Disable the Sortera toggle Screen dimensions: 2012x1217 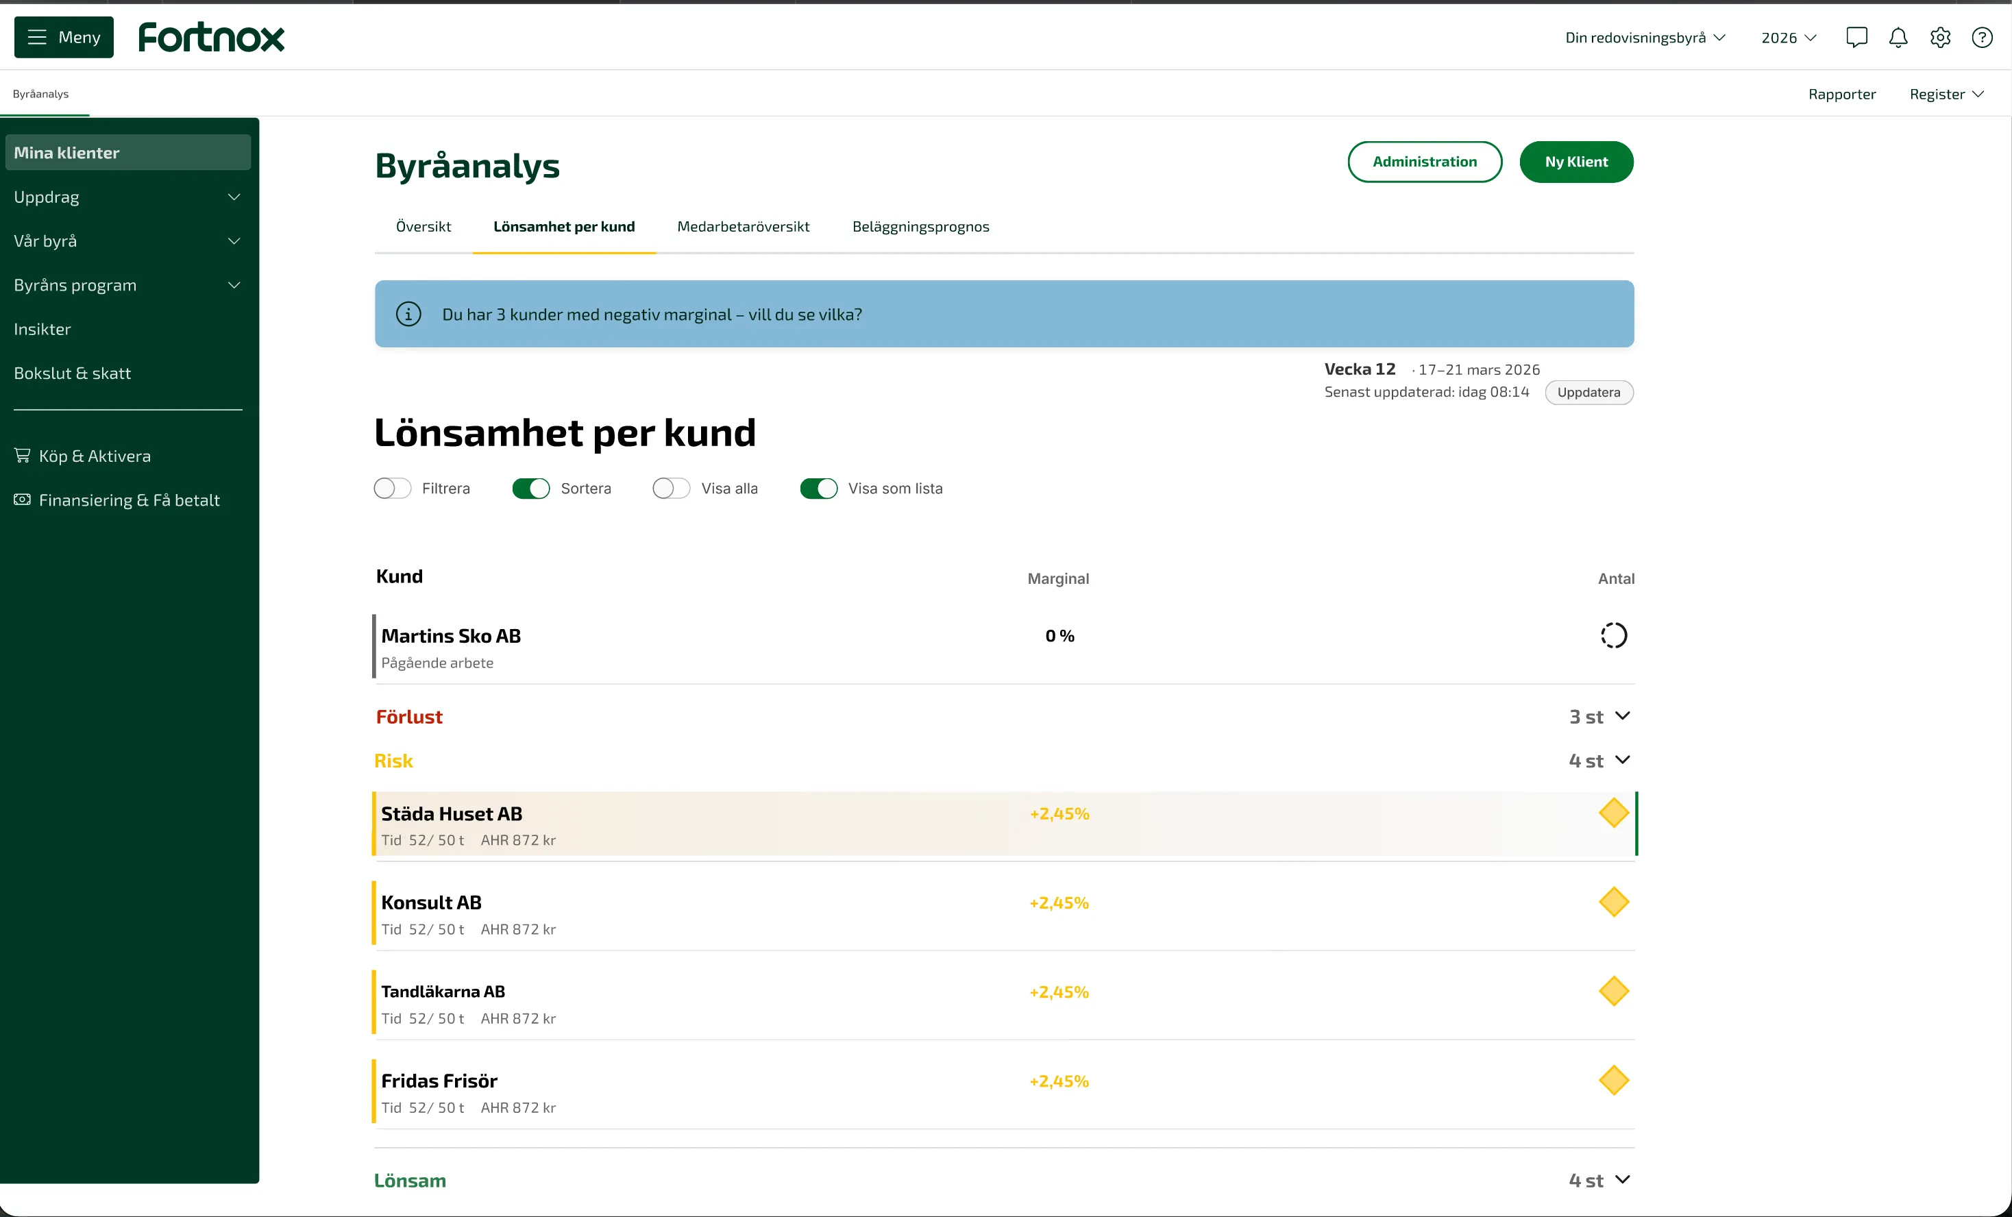click(x=531, y=489)
